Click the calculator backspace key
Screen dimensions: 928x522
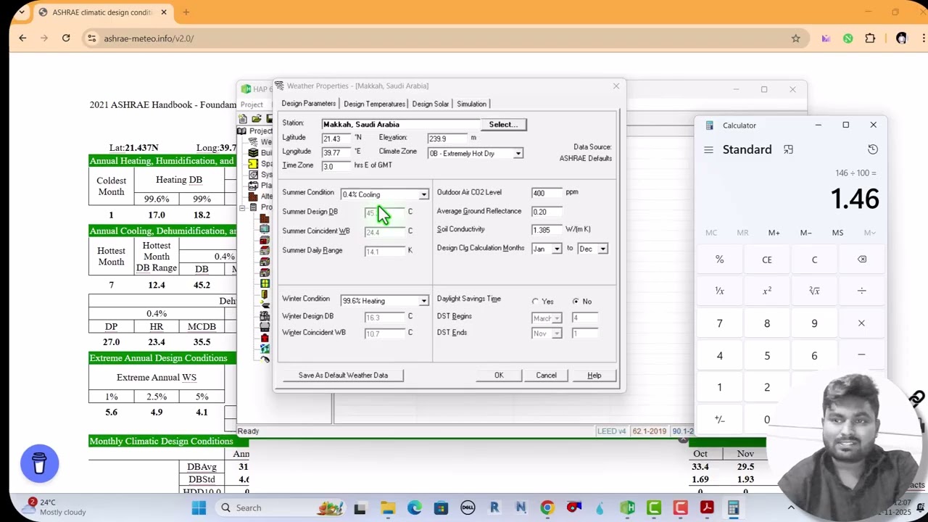click(861, 260)
